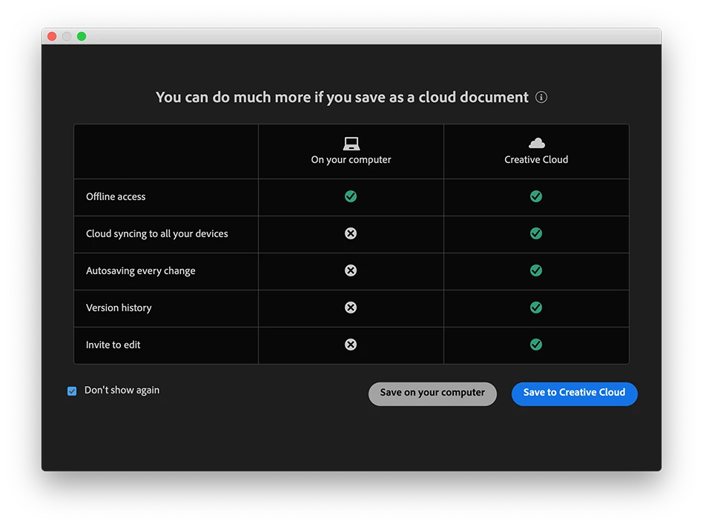Screen dimensions: 703x526
Task: Click the green zoom window button
Action: click(x=82, y=36)
